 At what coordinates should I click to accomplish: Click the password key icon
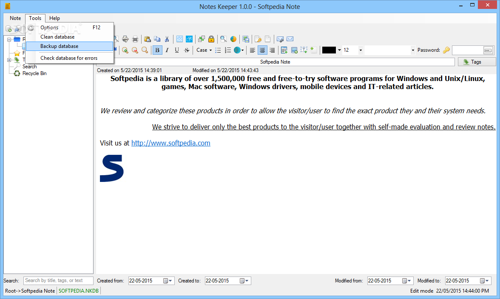coord(446,50)
